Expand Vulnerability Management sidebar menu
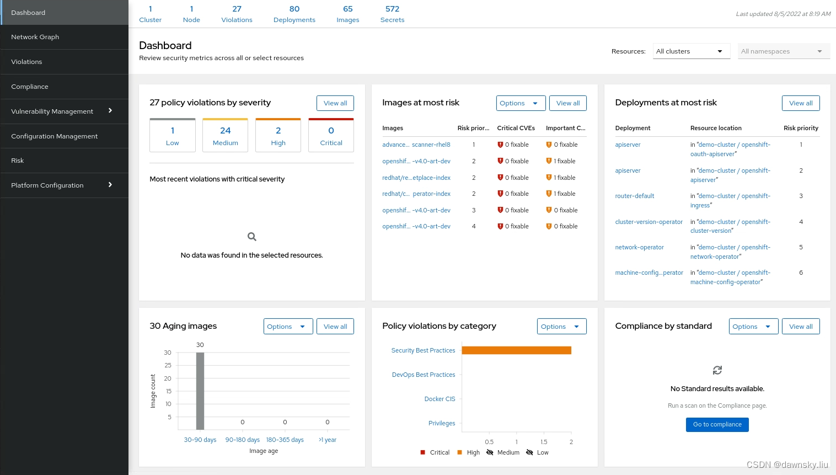This screenshot has height=475, width=836. pos(64,111)
